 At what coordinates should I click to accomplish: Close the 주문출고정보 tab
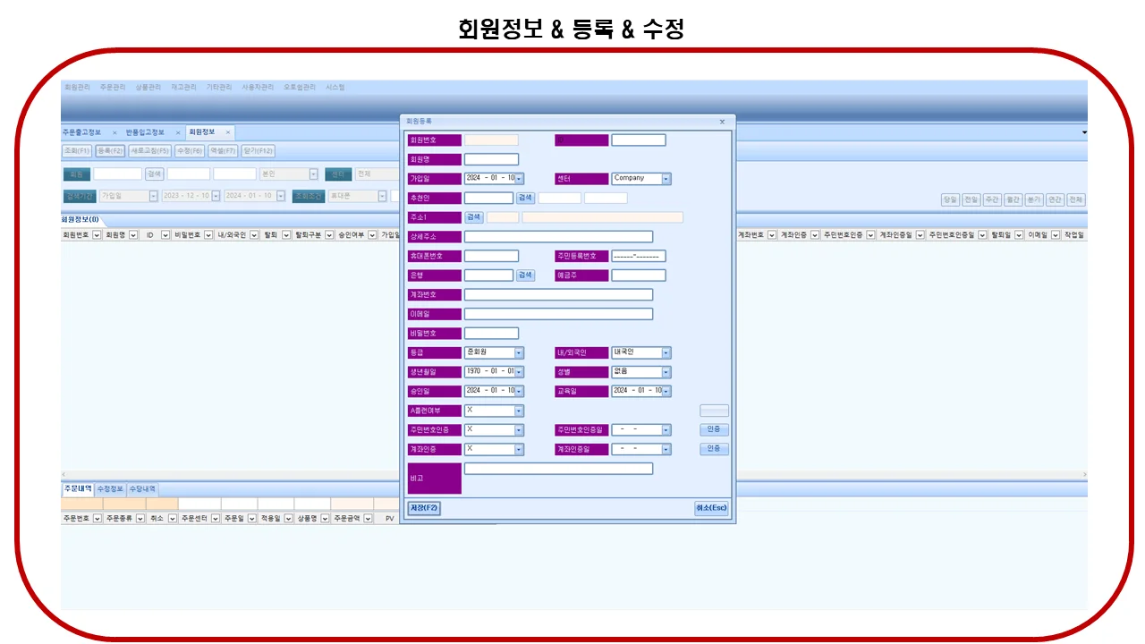(114, 132)
